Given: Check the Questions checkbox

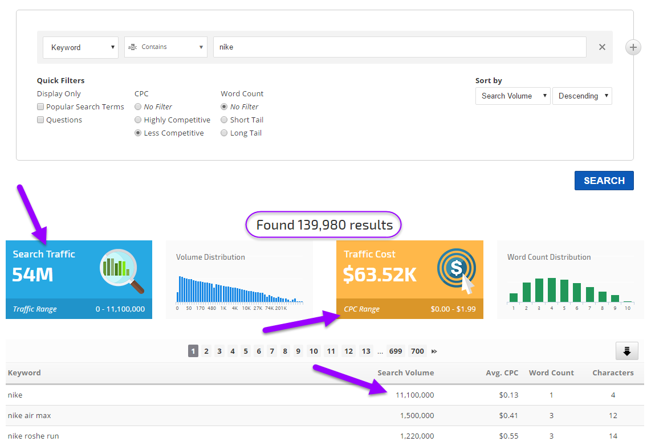Looking at the screenshot, I should click(40, 120).
